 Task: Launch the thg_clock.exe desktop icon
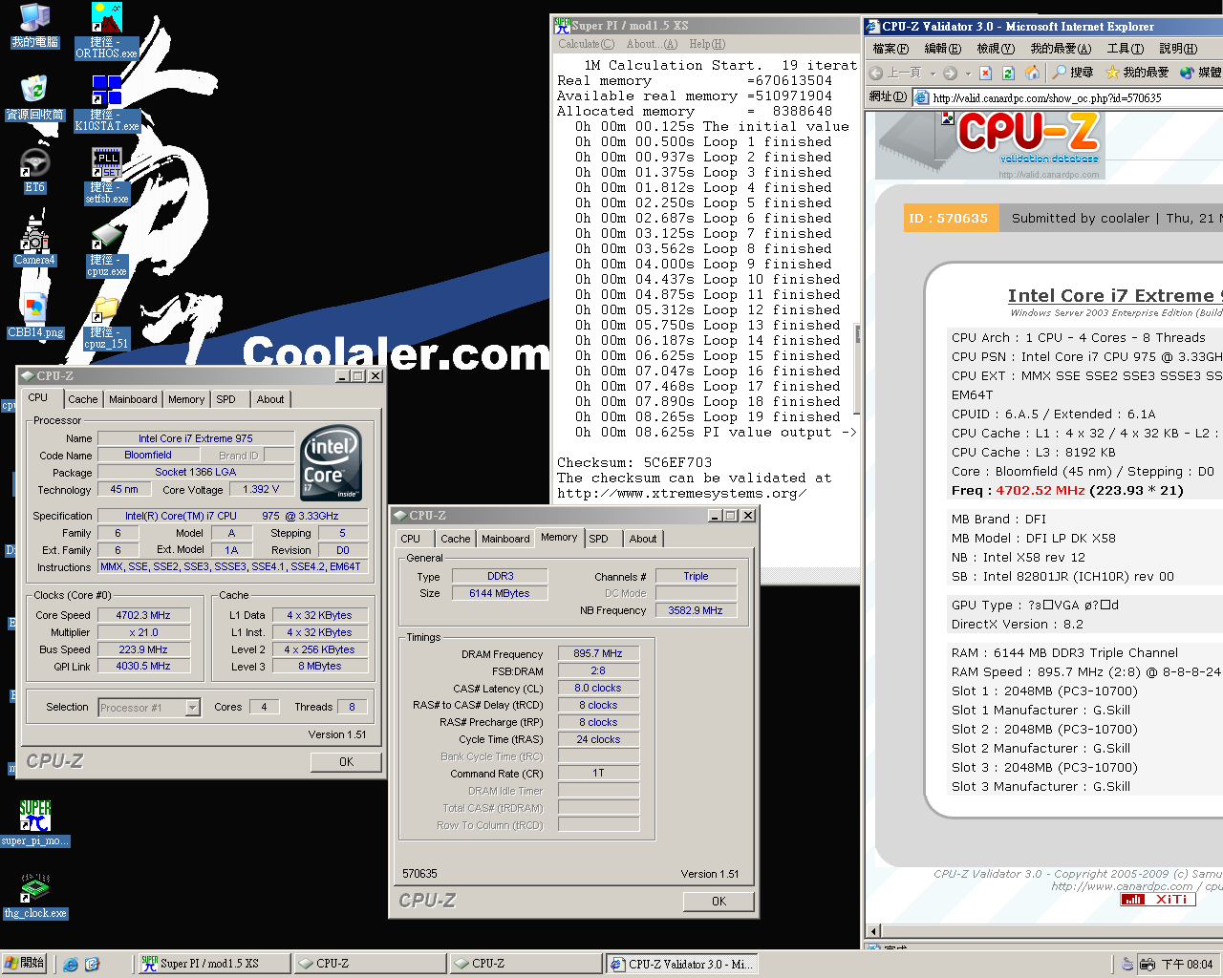(35, 896)
